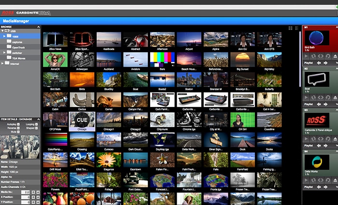Click the angle-brackets icon in M2 controls
Screen dimensions: 338x205
321,97
